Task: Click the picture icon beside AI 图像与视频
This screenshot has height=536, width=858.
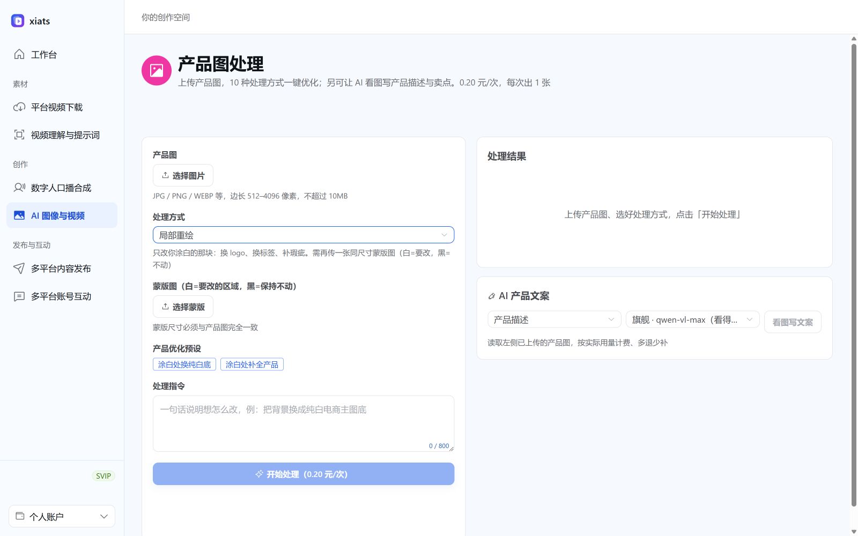Action: coord(19,215)
